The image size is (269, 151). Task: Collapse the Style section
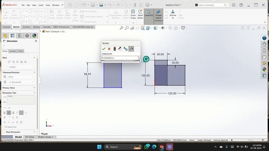click(34, 58)
